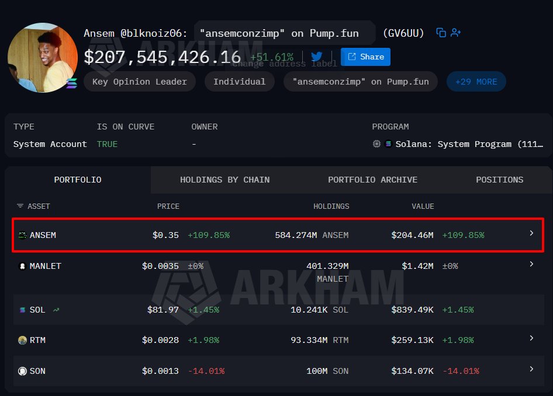Expand the MANLET row arrow

531,264
